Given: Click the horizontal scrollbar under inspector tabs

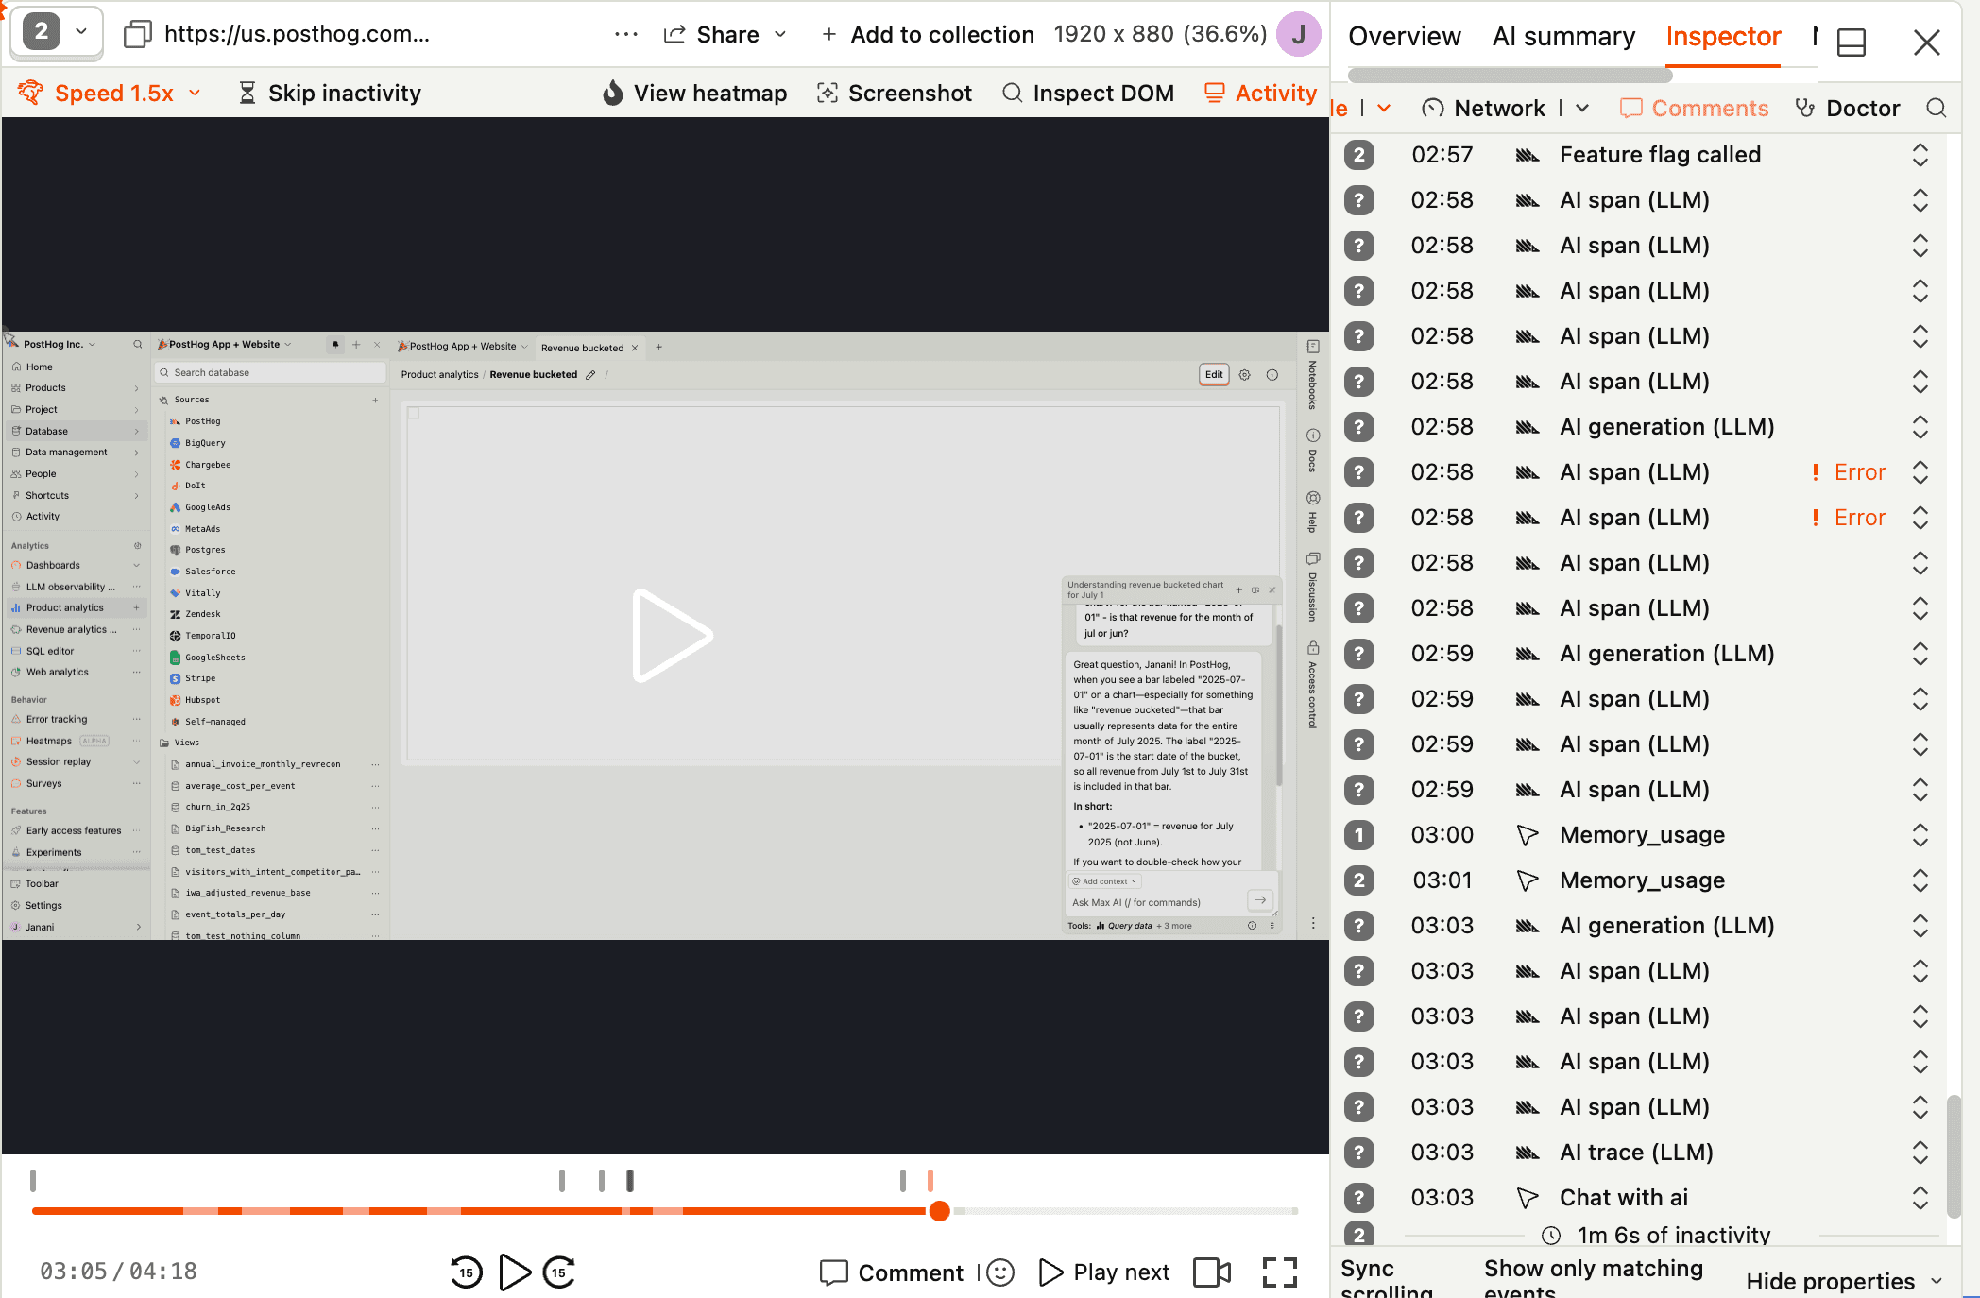Looking at the screenshot, I should pyautogui.click(x=1510, y=75).
